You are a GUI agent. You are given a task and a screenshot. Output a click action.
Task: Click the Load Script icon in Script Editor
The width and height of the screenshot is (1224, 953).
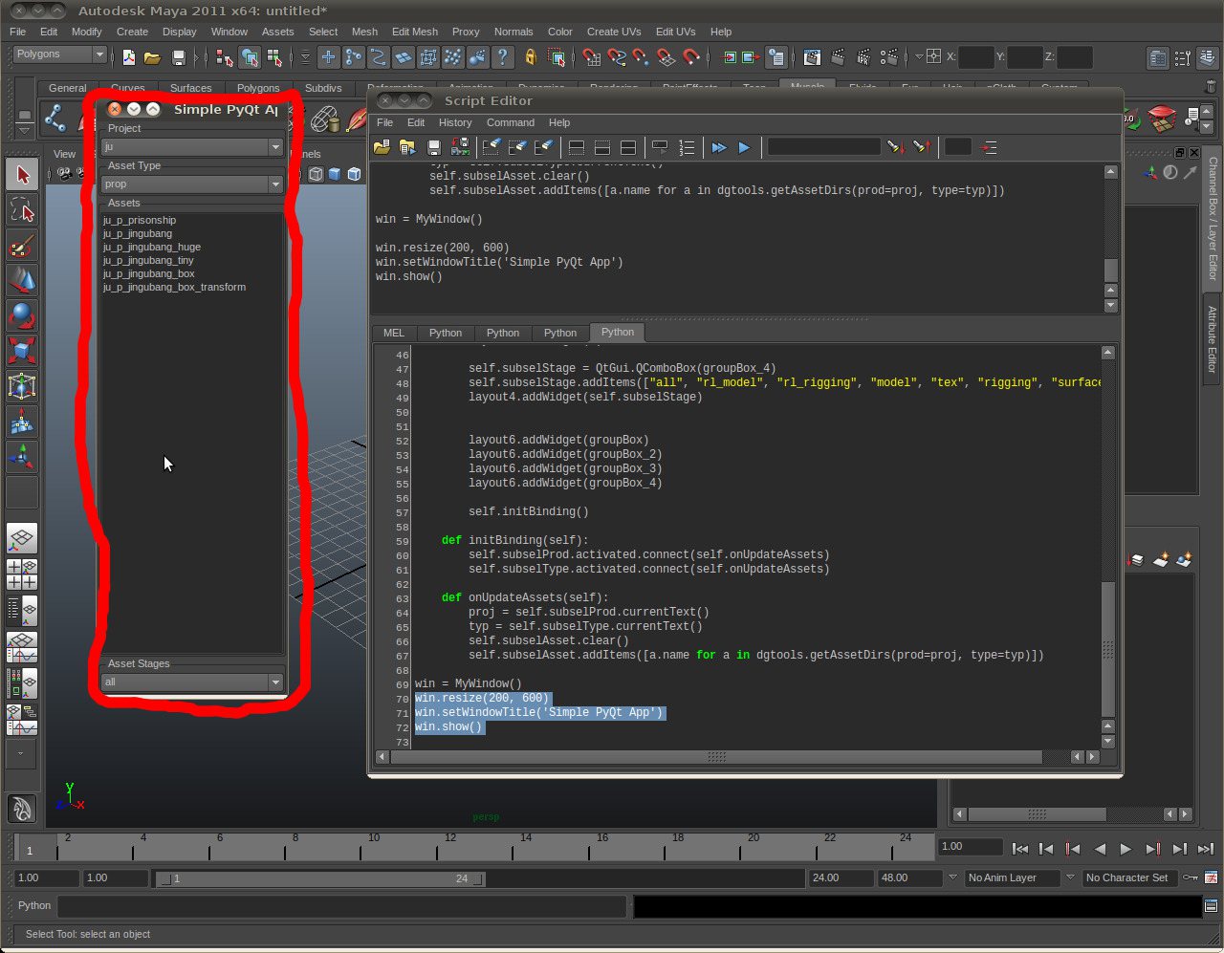(382, 147)
